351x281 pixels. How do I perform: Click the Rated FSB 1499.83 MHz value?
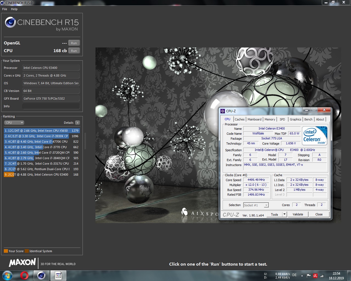(256, 195)
